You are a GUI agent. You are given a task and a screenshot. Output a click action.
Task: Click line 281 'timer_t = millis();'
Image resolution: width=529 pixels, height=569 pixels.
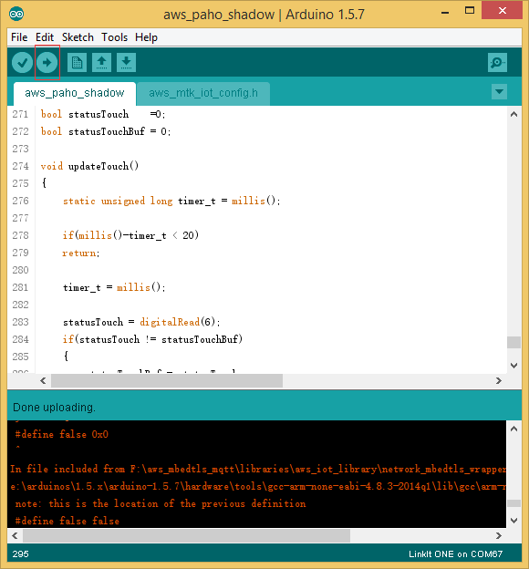[114, 287]
